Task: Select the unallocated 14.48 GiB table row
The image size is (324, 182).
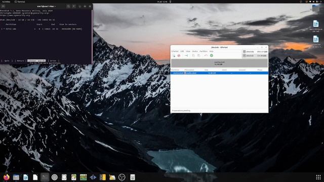Action: [x=219, y=73]
